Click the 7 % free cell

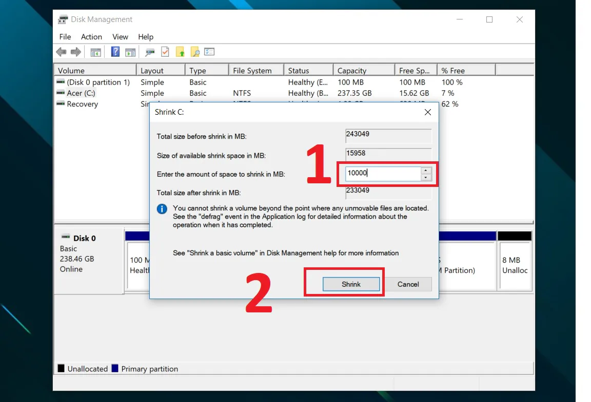coord(448,93)
